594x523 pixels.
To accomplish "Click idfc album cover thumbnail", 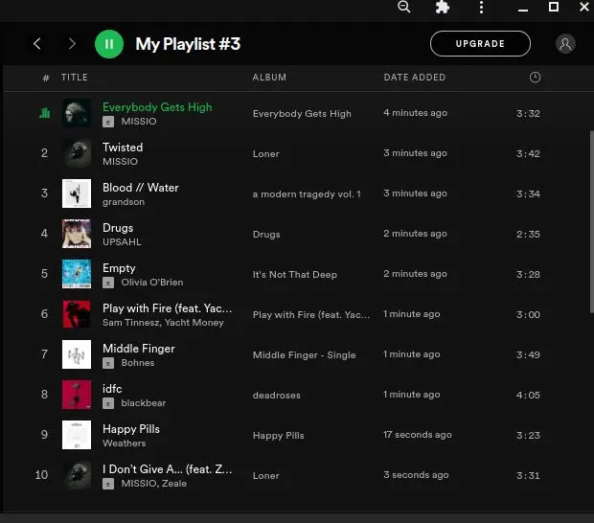I will [x=77, y=395].
